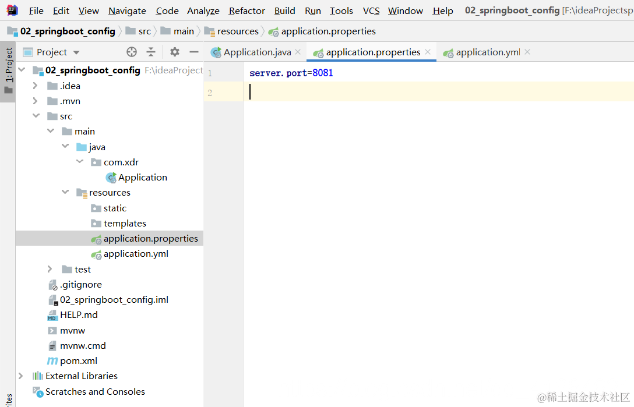Open the Analyze menu

tap(203, 10)
